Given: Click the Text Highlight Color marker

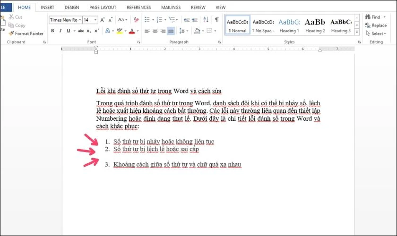Looking at the screenshot, I should pyautogui.click(x=120, y=31).
